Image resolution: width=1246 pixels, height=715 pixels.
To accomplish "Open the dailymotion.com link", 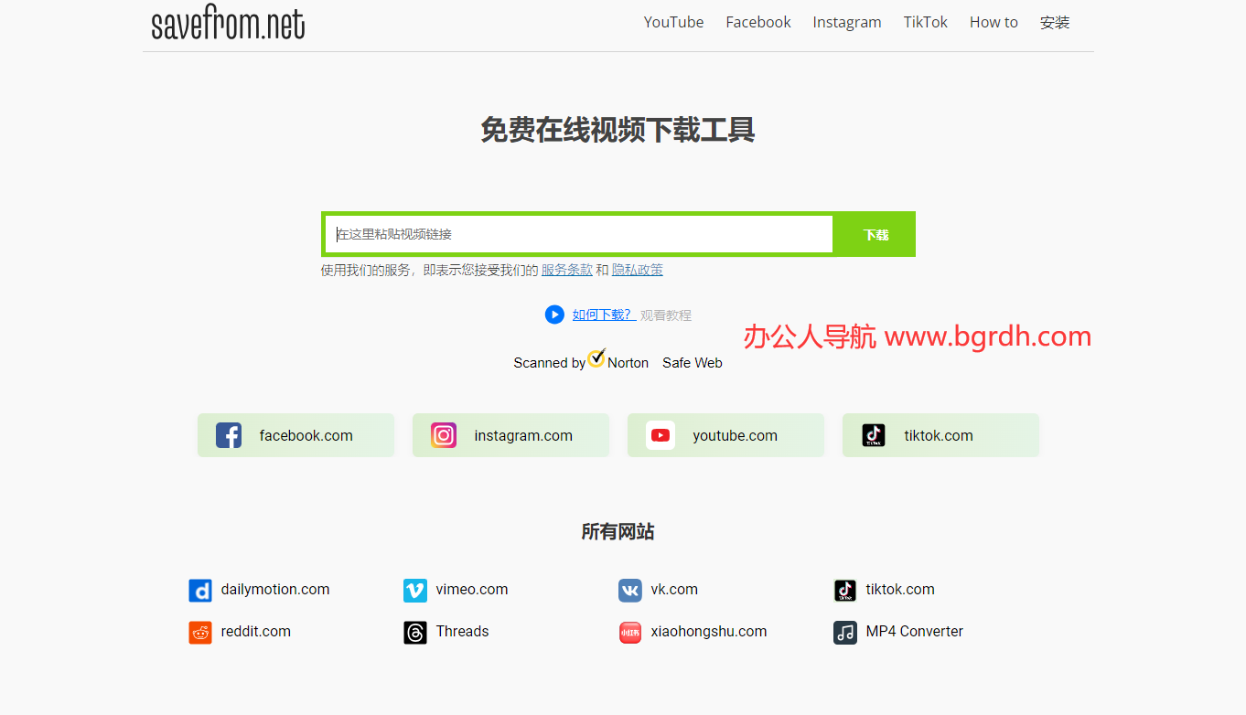I will tap(275, 590).
